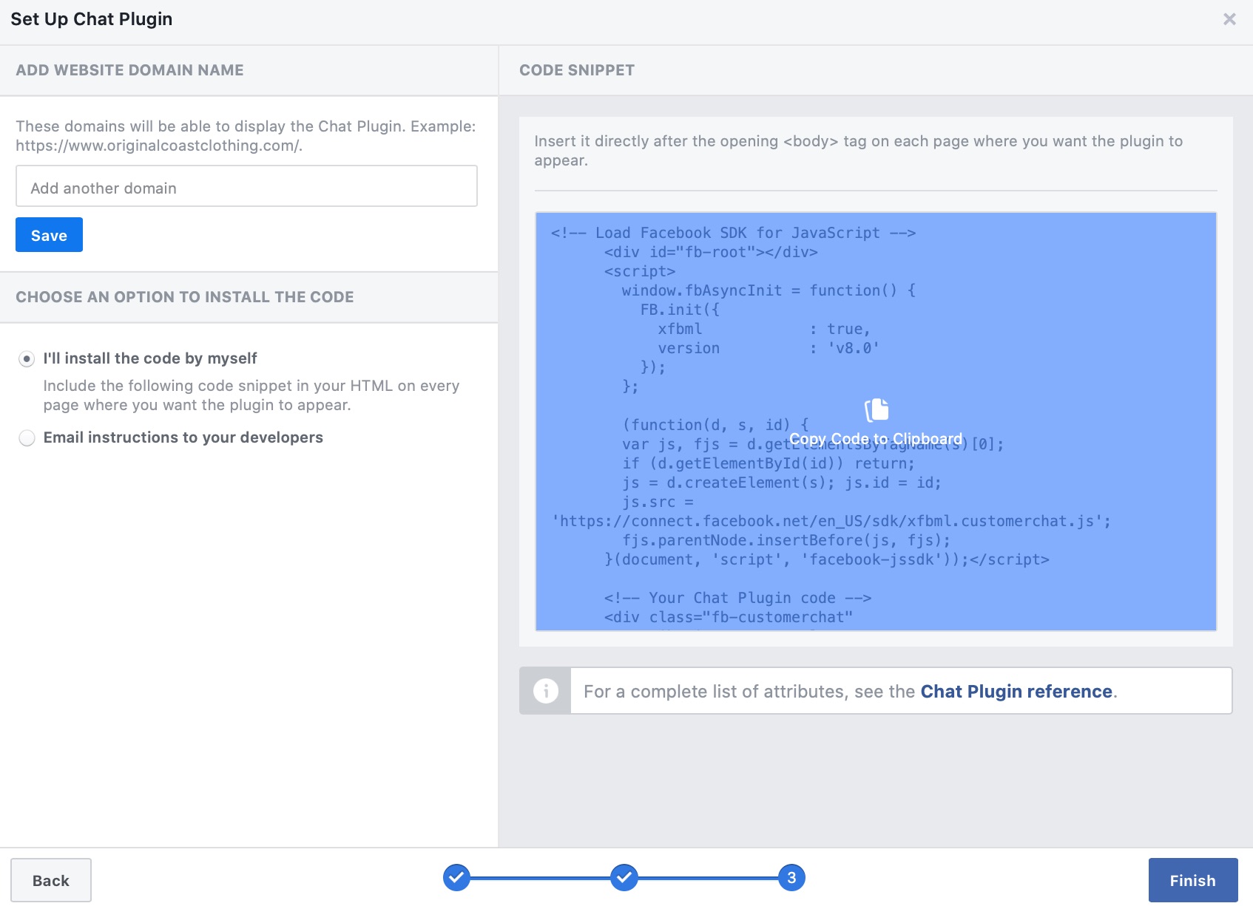Click the xfbml true code line

764,329
